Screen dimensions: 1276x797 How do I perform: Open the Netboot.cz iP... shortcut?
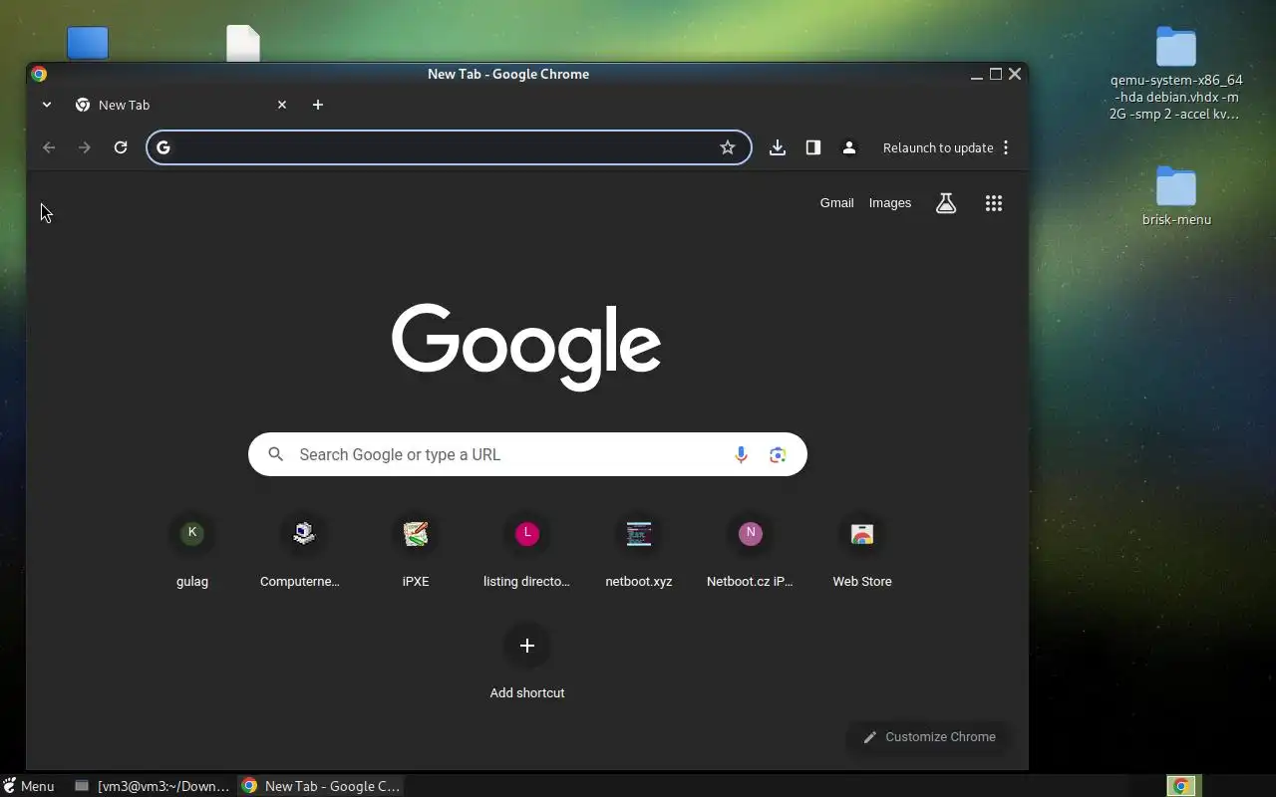click(x=751, y=551)
